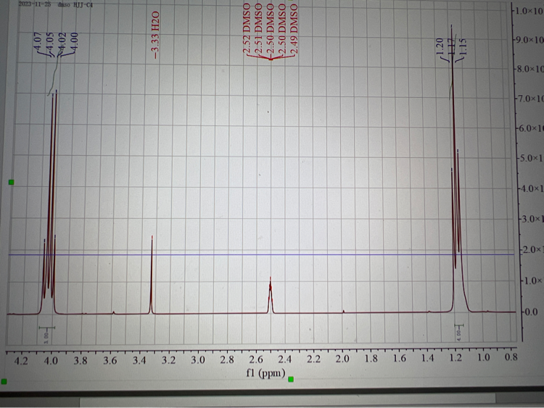544x408 pixels.
Task: Click the 3.33 H2O peak label
Action: point(157,36)
